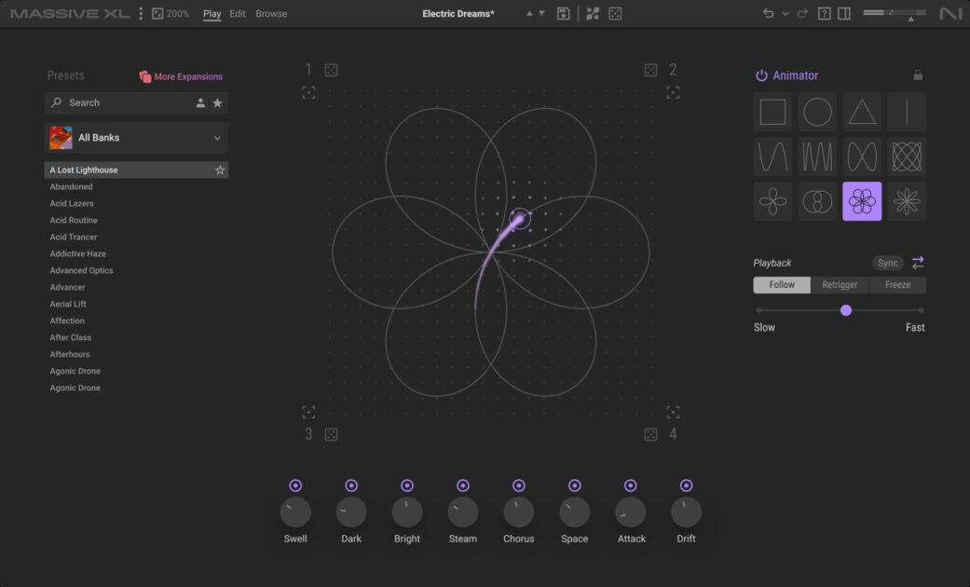970x587 pixels.
Task: Click the Slow-Fast speed slider handle
Action: 846,310
